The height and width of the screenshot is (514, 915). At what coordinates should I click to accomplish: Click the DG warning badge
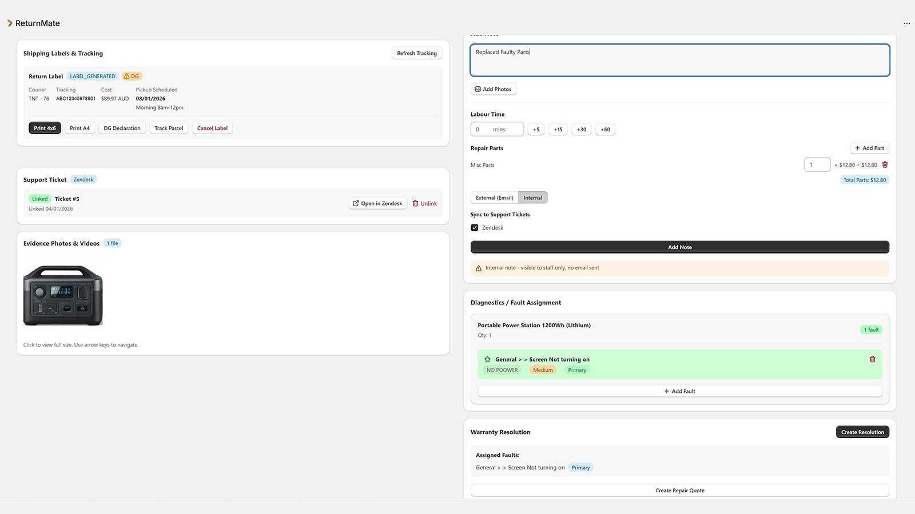pos(132,76)
